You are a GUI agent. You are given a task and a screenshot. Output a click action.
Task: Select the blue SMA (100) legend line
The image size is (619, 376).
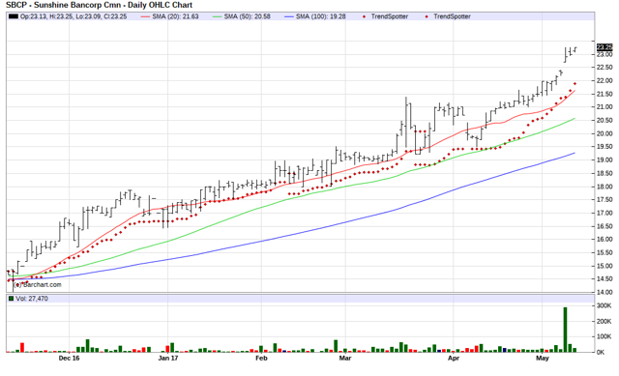(289, 16)
